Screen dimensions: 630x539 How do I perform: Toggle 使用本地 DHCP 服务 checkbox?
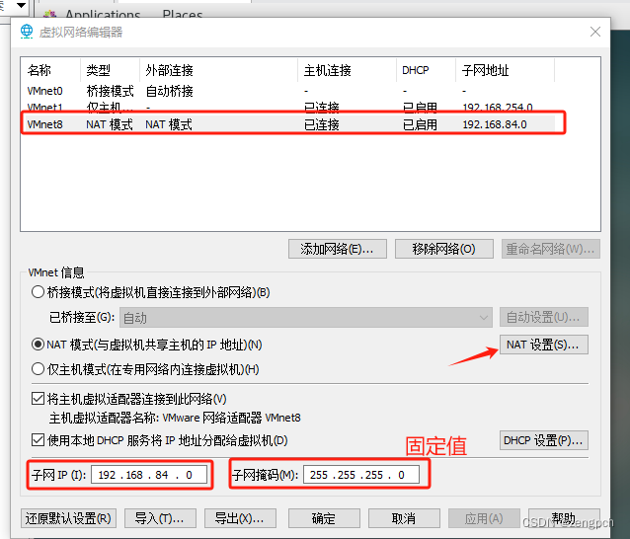click(38, 440)
